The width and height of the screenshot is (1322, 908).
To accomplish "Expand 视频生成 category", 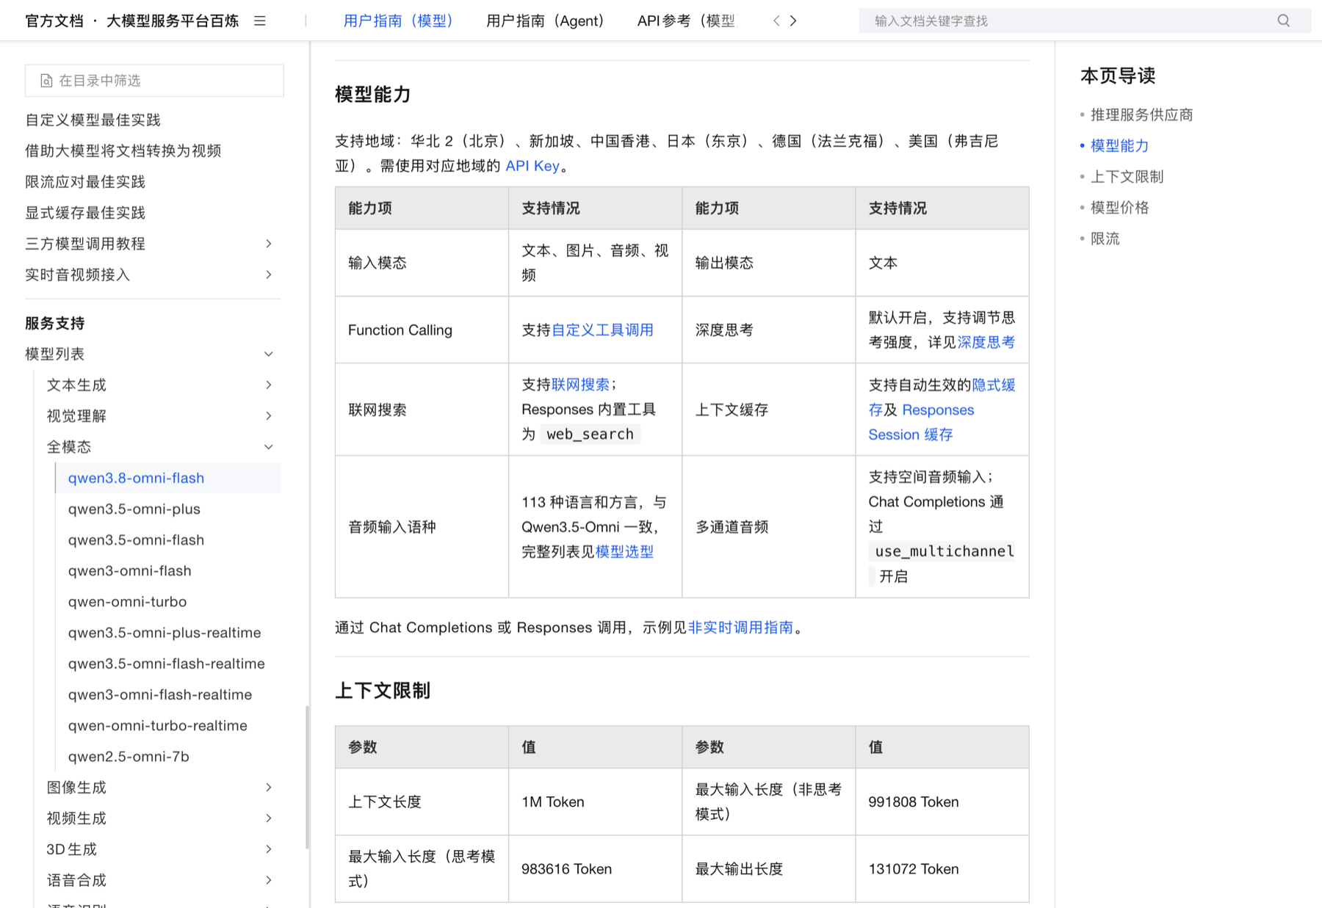I will (x=269, y=818).
